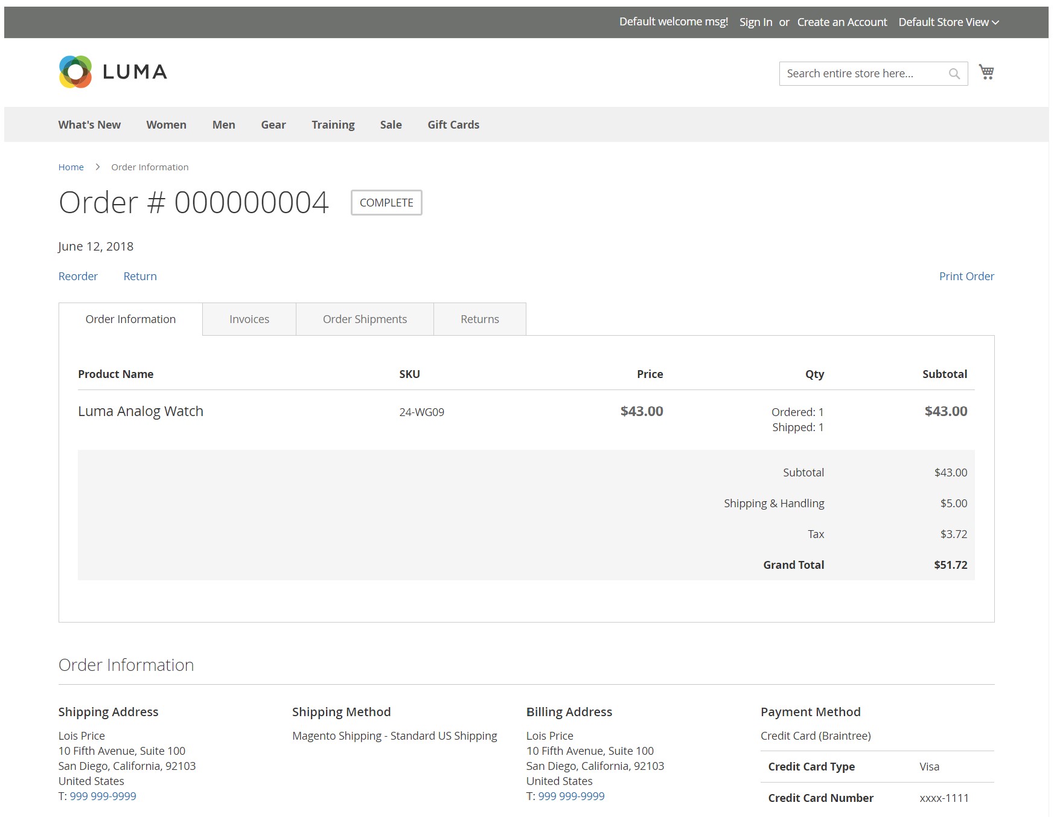Image resolution: width=1054 pixels, height=817 pixels.
Task: Select the Order Information tab
Action: 130,319
